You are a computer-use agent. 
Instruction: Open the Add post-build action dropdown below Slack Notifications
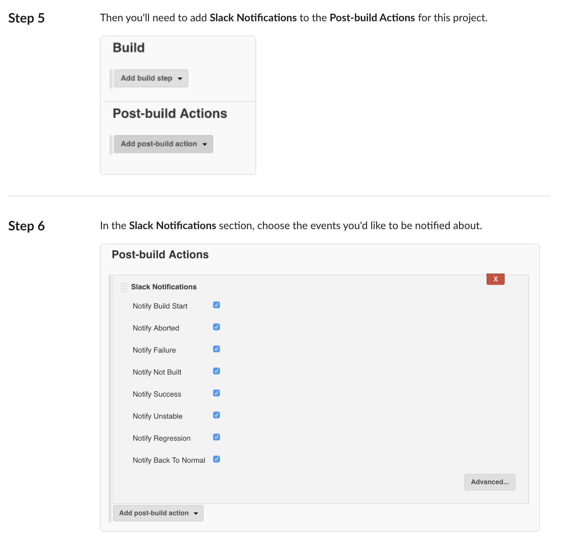point(158,513)
